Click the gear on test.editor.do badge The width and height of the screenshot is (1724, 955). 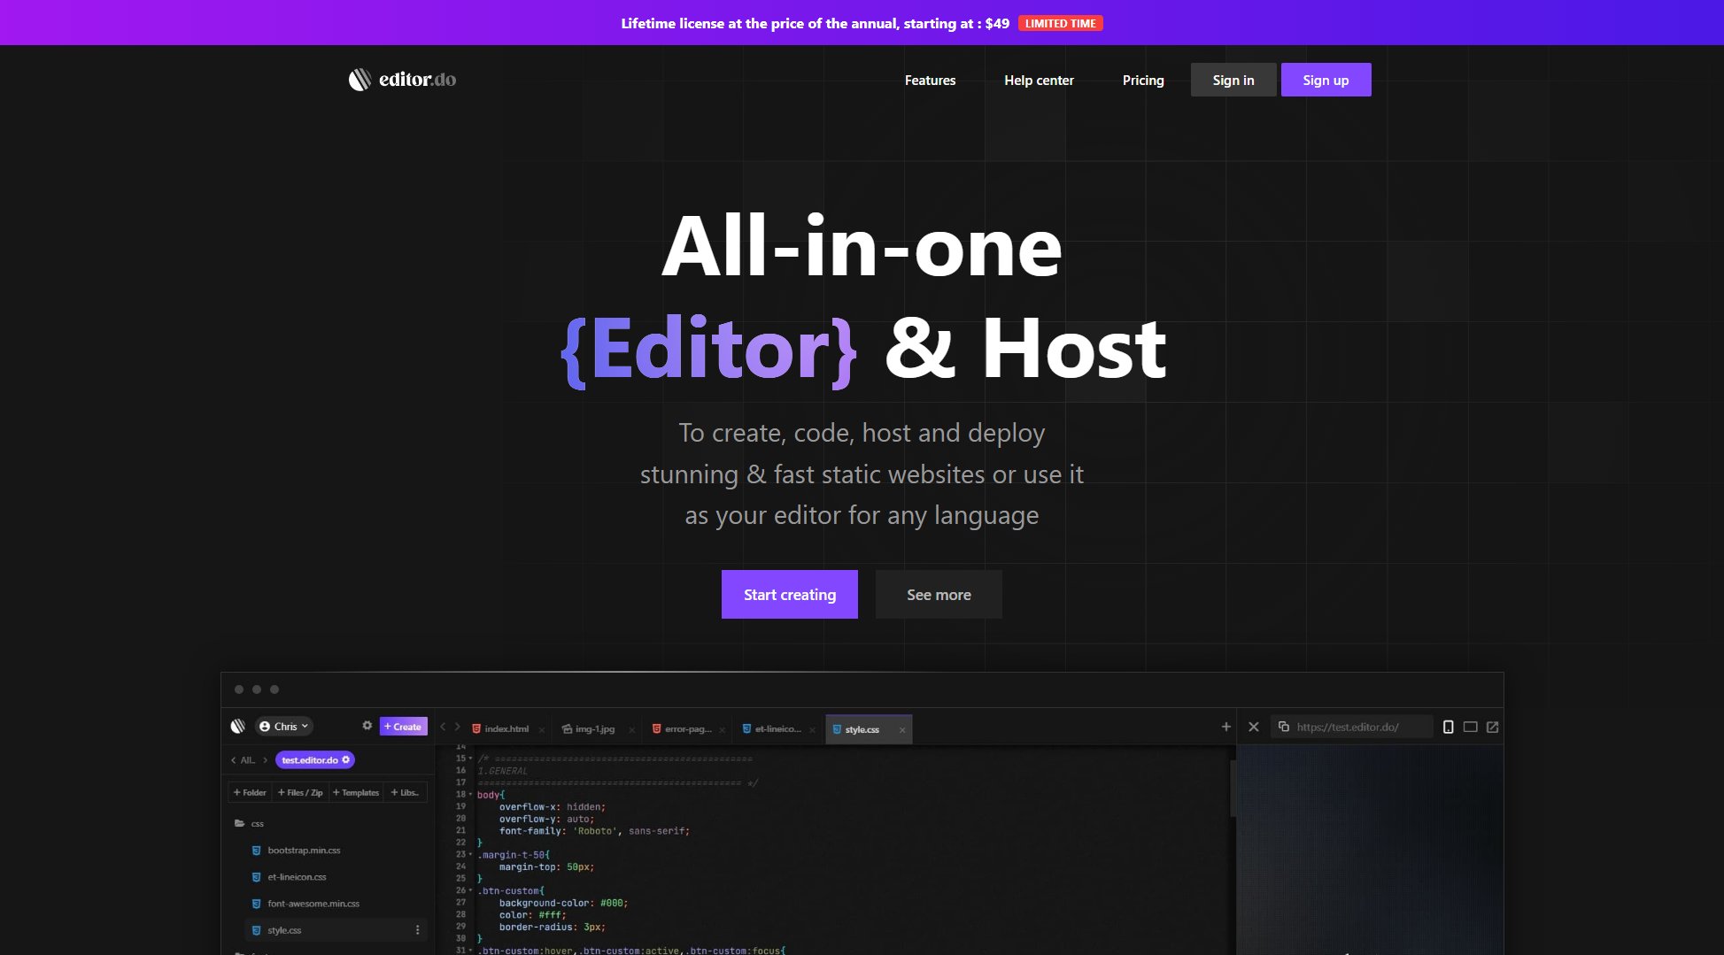(x=346, y=759)
